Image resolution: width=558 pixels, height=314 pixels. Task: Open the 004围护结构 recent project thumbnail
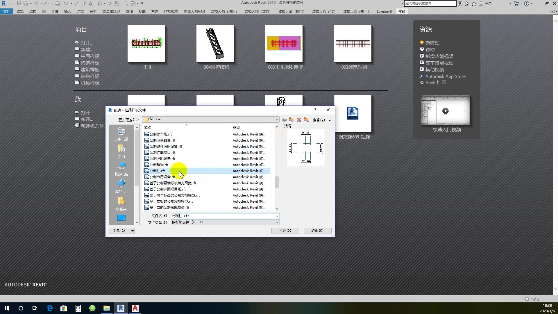coord(215,44)
